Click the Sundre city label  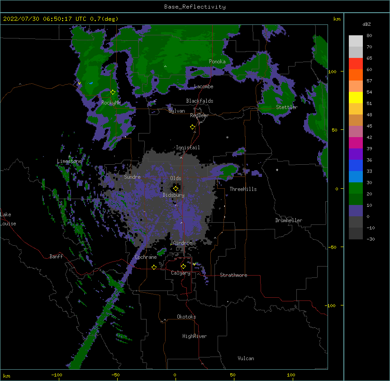pyautogui.click(x=132, y=177)
